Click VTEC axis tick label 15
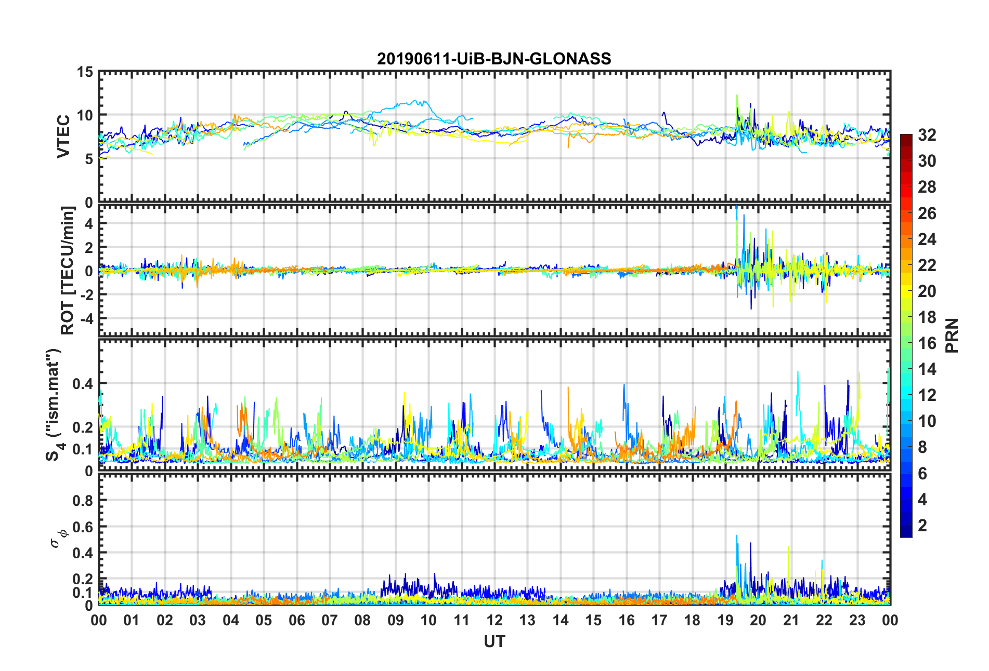This screenshot has height=671, width=989. (x=85, y=72)
